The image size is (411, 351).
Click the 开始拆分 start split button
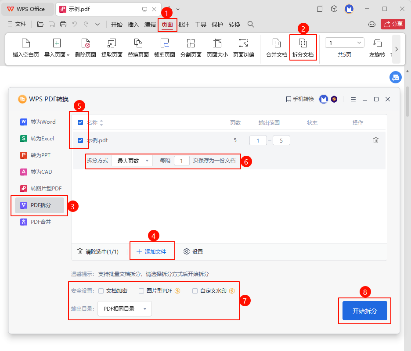point(364,311)
